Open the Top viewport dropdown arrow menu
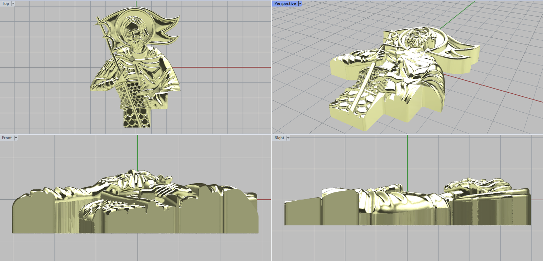 [13, 4]
